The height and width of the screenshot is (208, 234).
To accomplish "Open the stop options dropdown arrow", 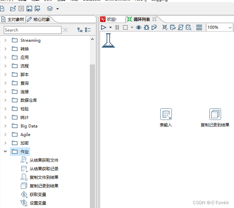I will pos(132,27).
